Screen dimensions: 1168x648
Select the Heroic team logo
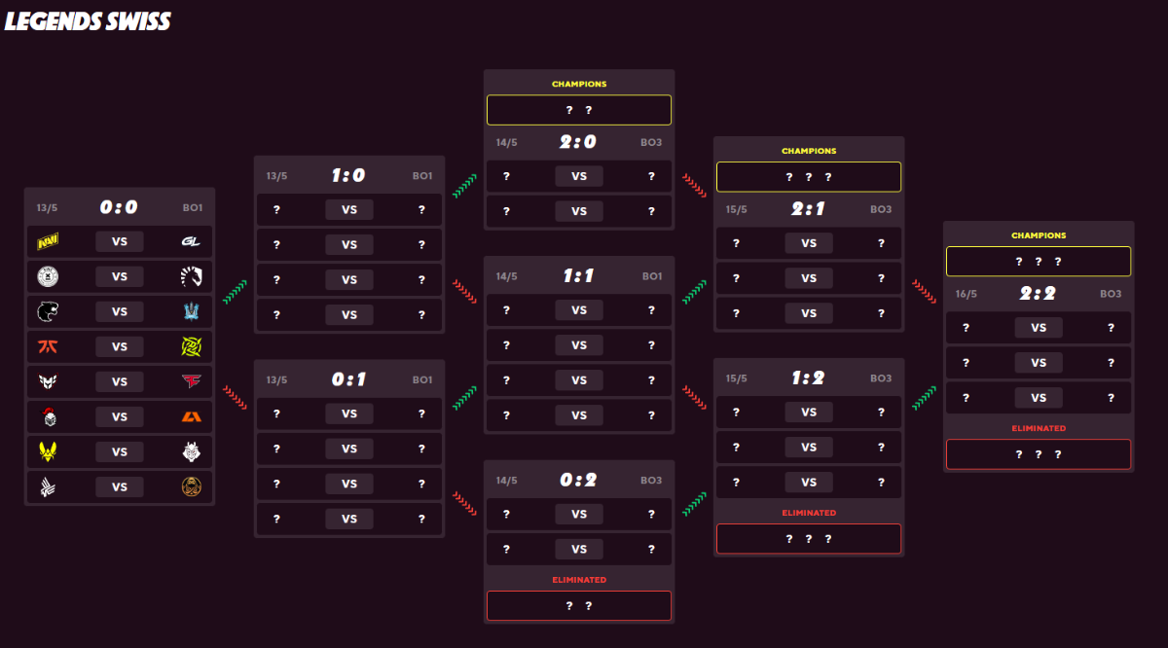point(46,382)
